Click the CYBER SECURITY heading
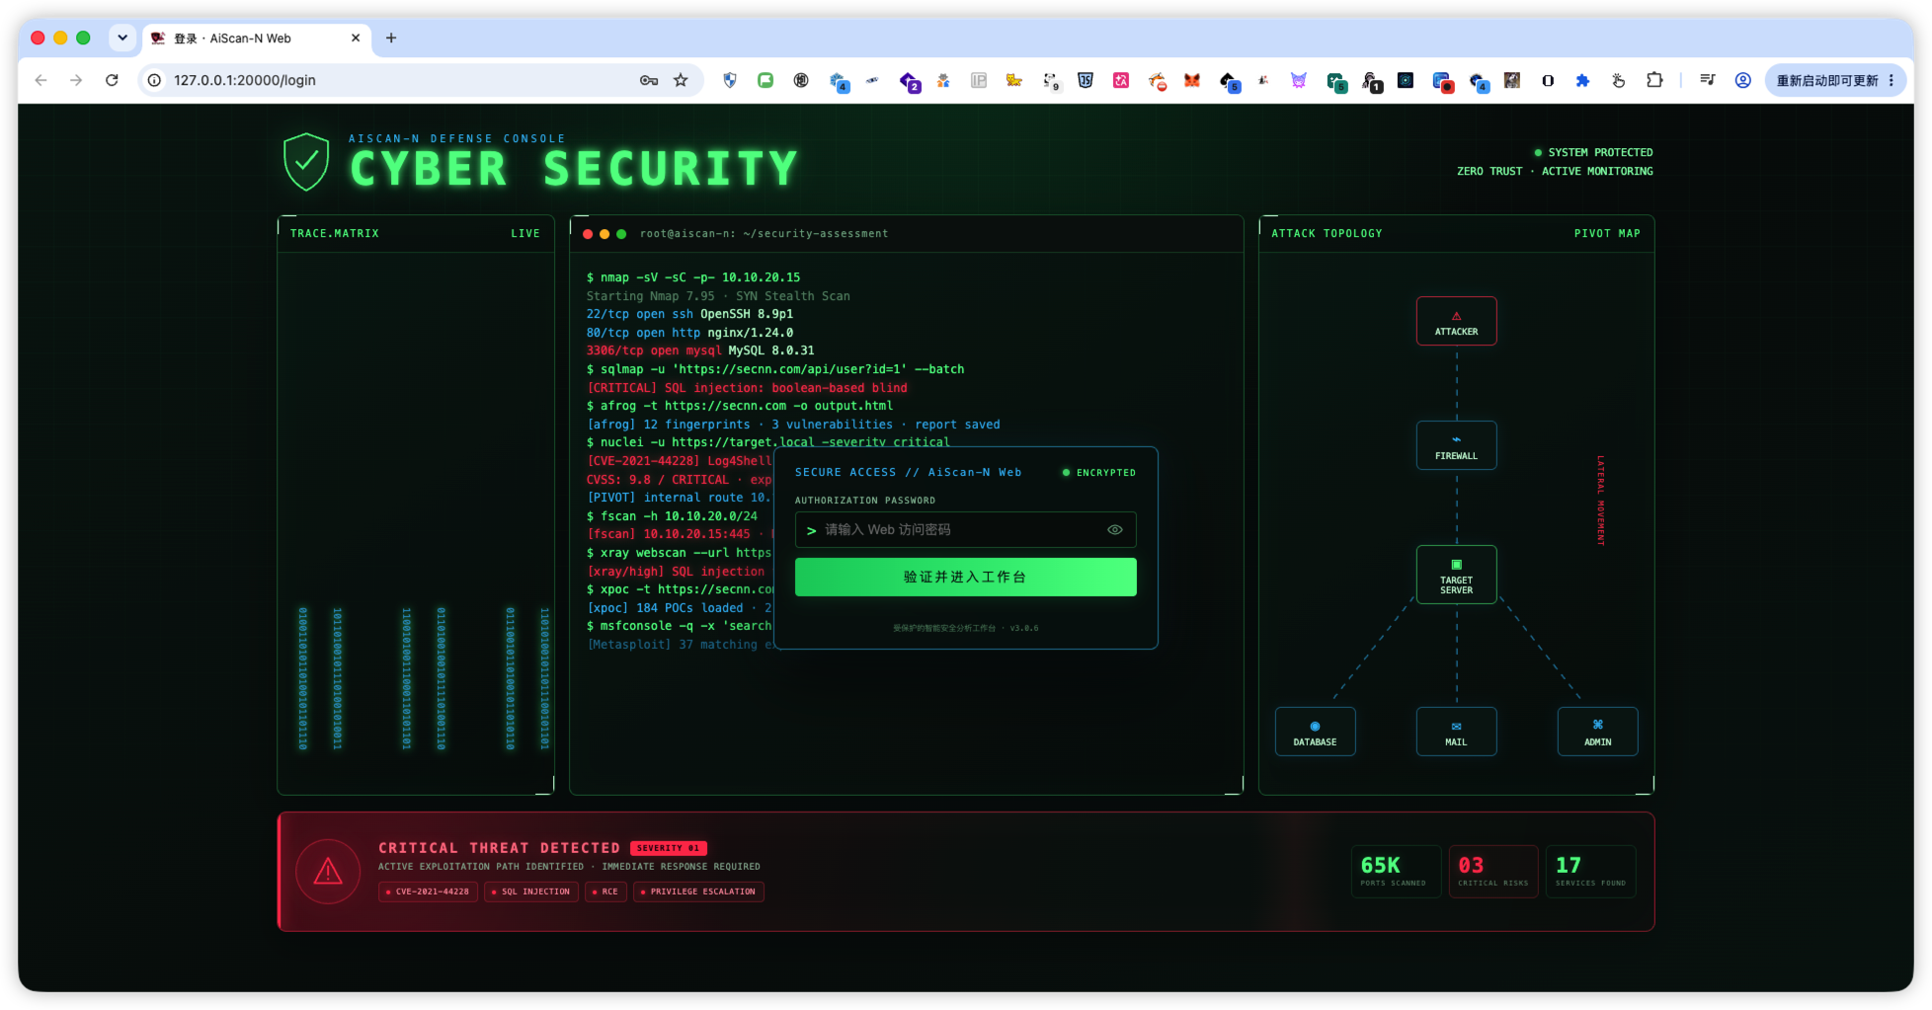Screen dimensions: 1932x1010 (x=573, y=168)
